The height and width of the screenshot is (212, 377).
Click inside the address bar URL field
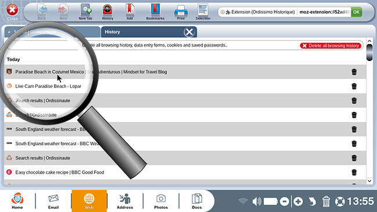324,12
